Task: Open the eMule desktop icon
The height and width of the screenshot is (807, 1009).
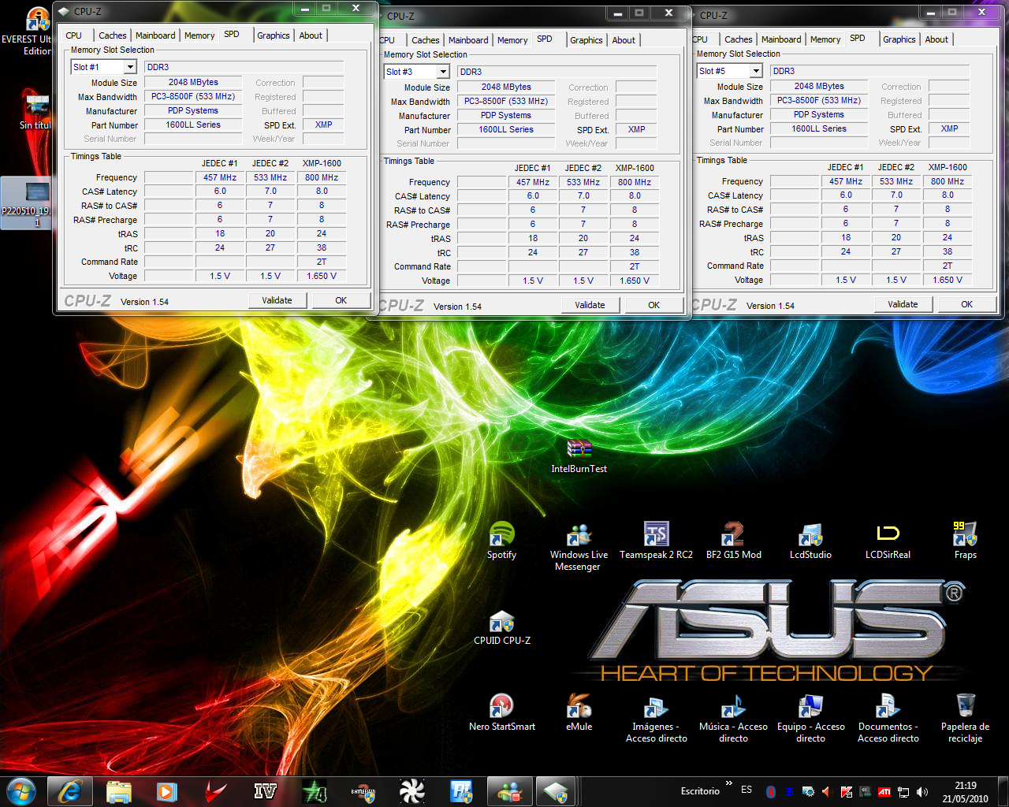Action: point(579,706)
